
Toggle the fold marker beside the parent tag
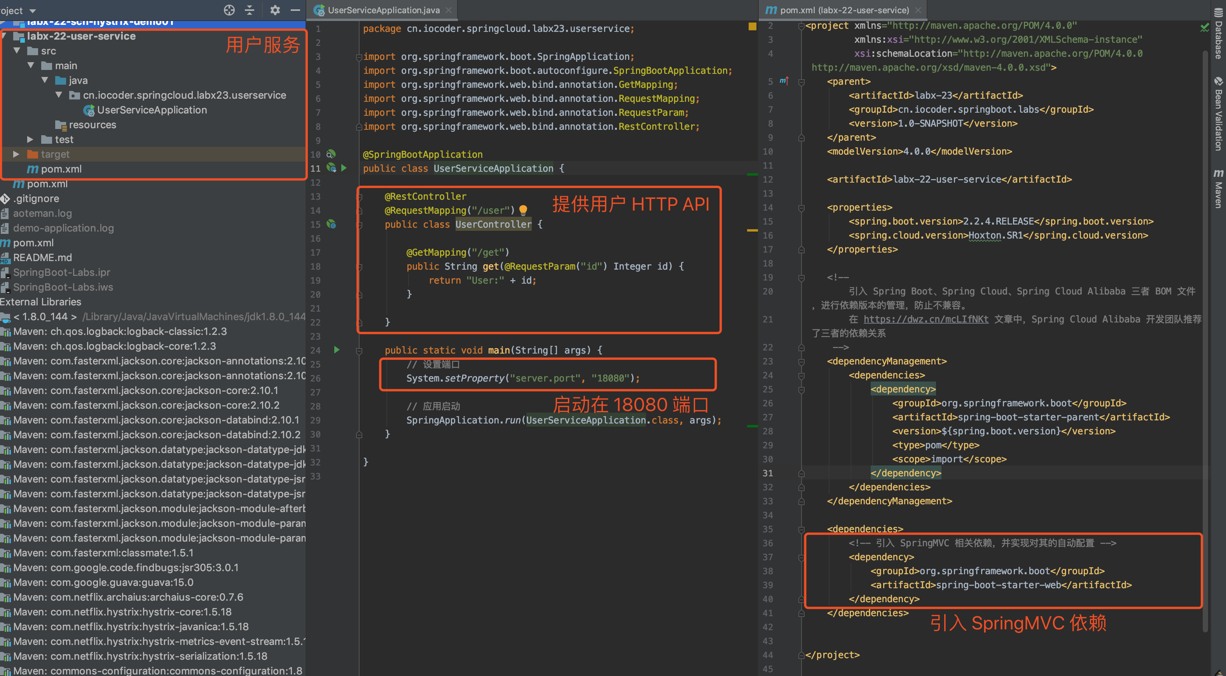click(802, 82)
